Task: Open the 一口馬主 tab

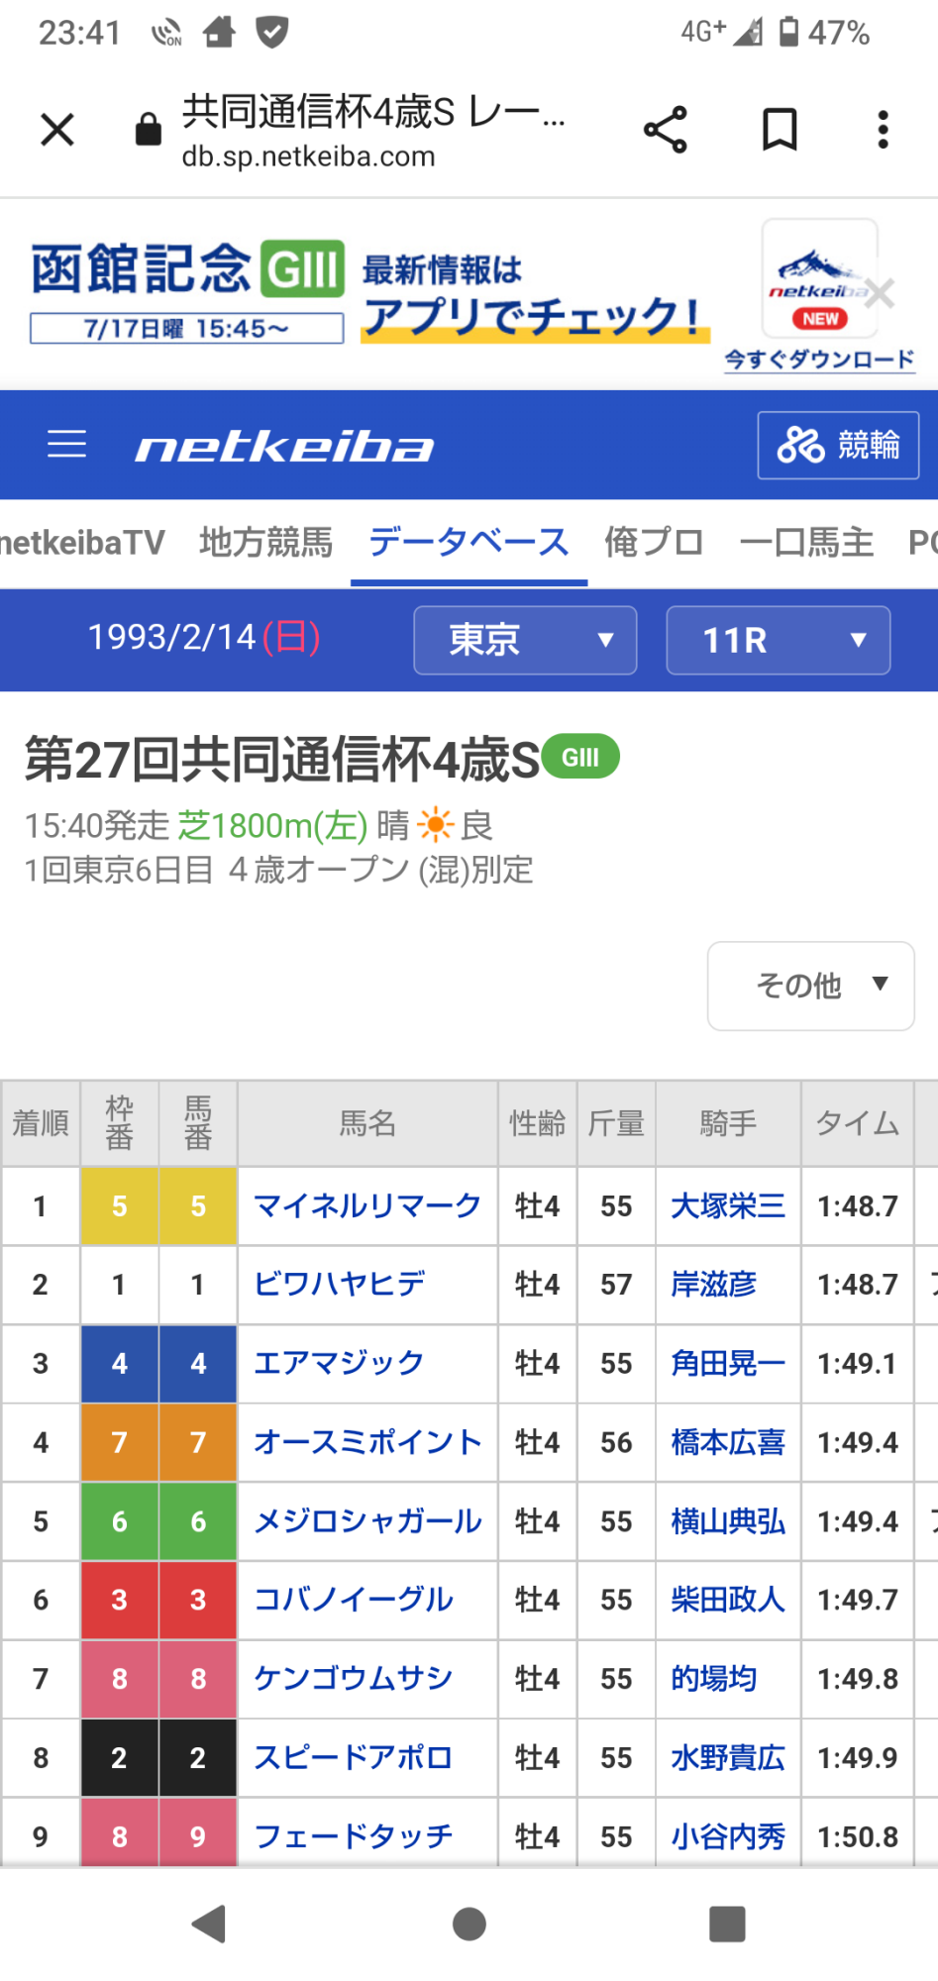Action: [x=806, y=543]
